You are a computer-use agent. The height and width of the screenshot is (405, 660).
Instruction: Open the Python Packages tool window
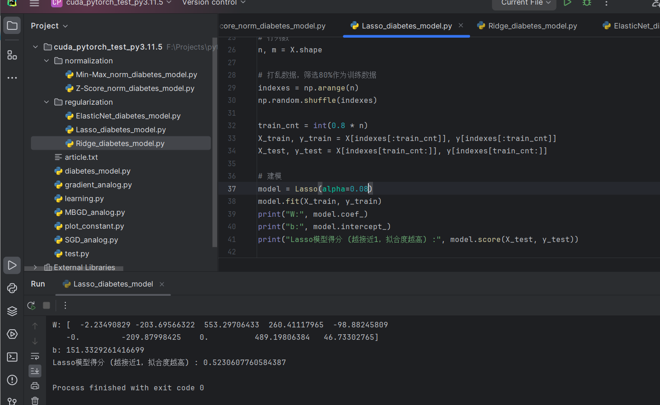[12, 288]
